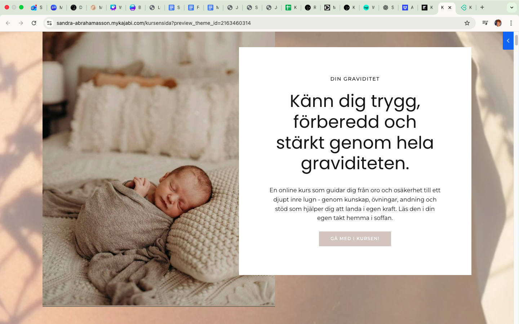
Task: Open a new browser tab
Action: (x=482, y=7)
